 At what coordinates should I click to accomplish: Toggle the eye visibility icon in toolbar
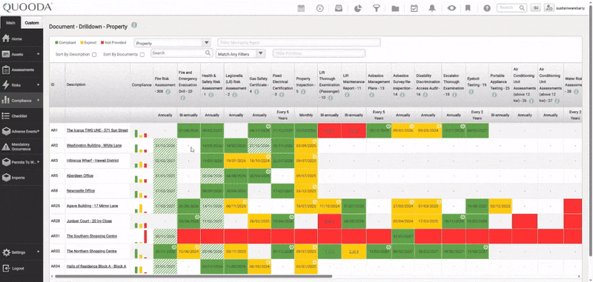click(x=451, y=8)
